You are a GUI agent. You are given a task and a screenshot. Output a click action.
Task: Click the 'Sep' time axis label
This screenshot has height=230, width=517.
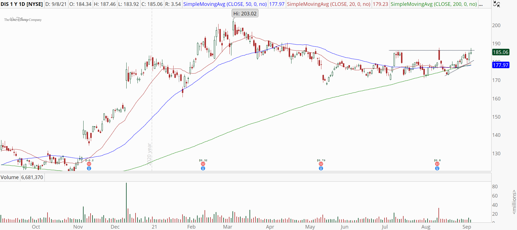click(467, 227)
